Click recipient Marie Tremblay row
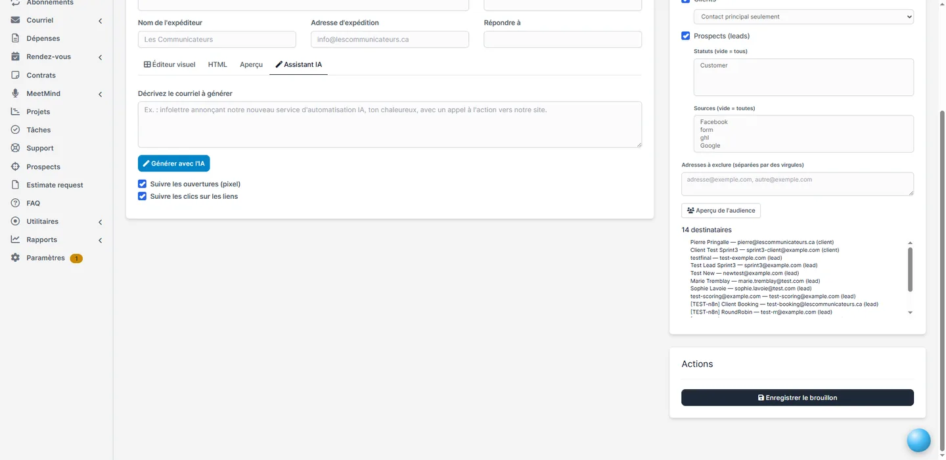 (755, 281)
